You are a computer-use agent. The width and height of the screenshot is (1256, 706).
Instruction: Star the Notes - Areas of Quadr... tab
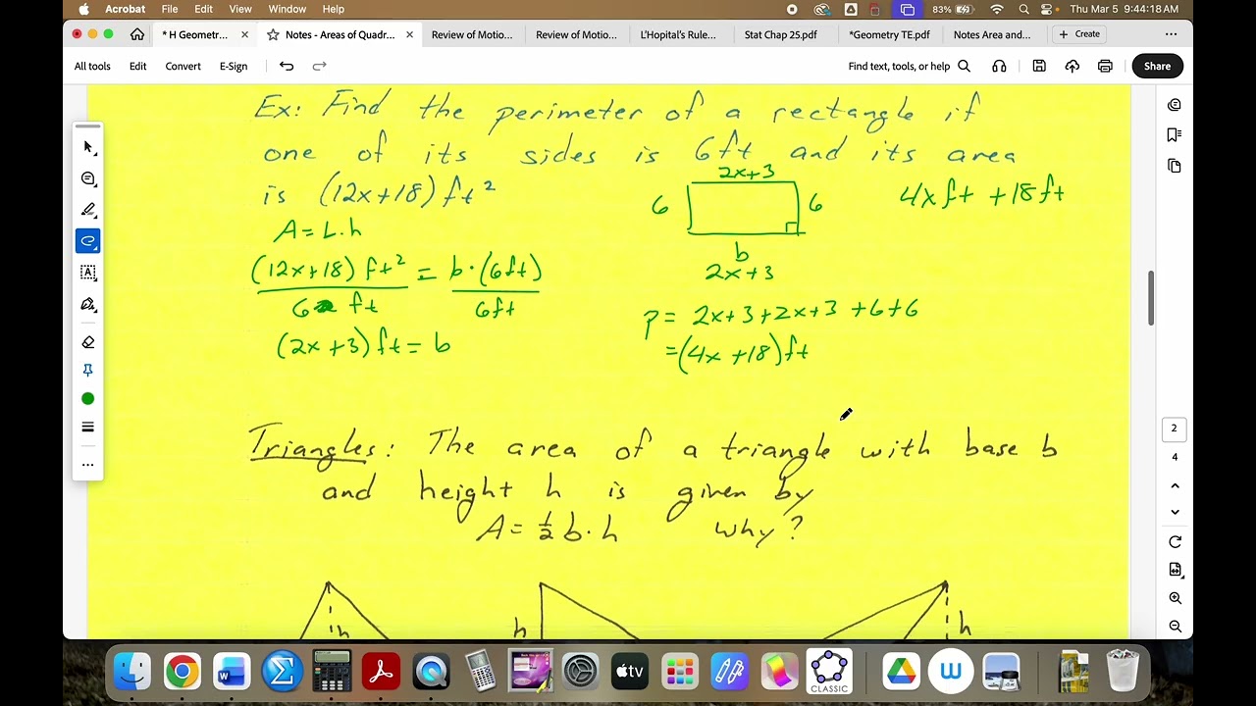click(x=273, y=34)
